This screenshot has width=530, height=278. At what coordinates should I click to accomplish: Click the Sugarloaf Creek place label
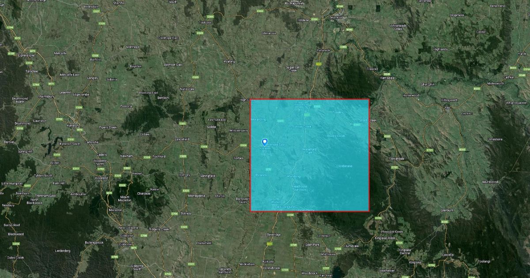pos(292,69)
